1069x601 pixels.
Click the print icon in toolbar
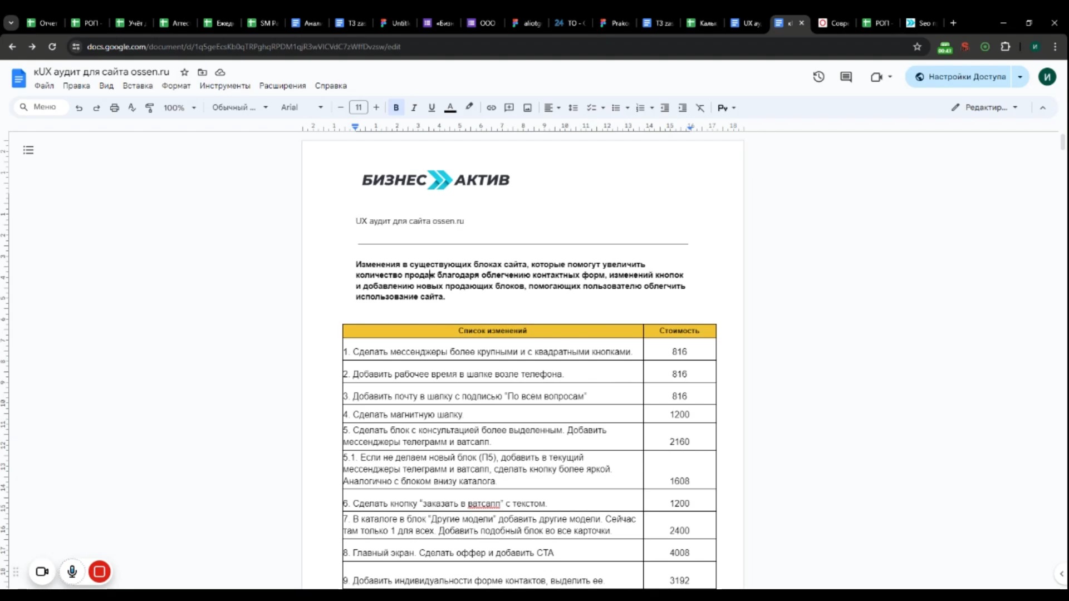point(114,108)
